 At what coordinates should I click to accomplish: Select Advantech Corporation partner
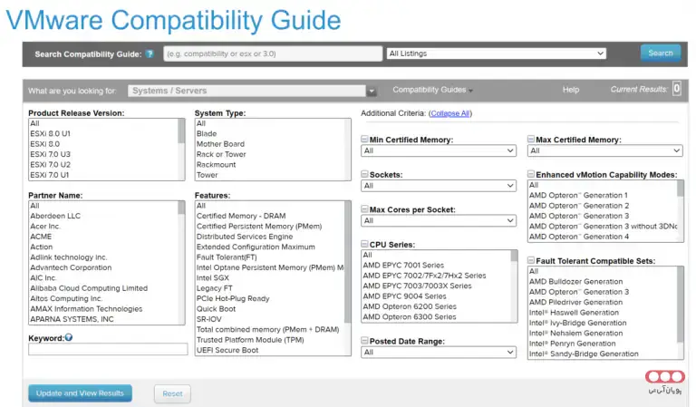[x=71, y=267]
